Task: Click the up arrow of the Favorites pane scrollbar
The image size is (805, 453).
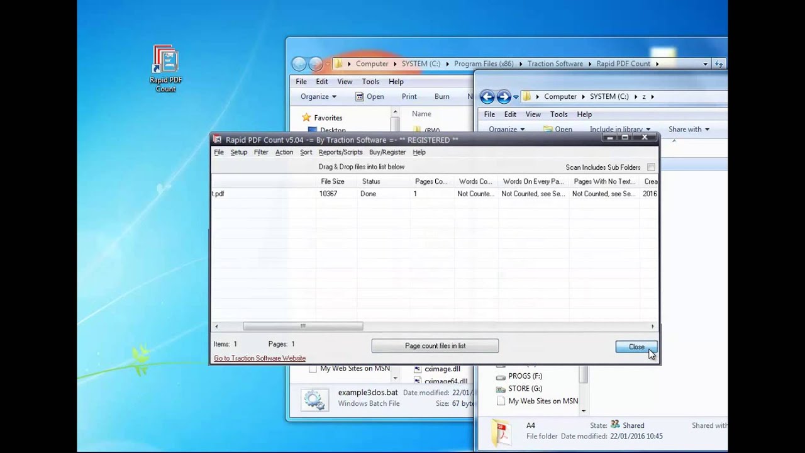Action: click(x=395, y=113)
